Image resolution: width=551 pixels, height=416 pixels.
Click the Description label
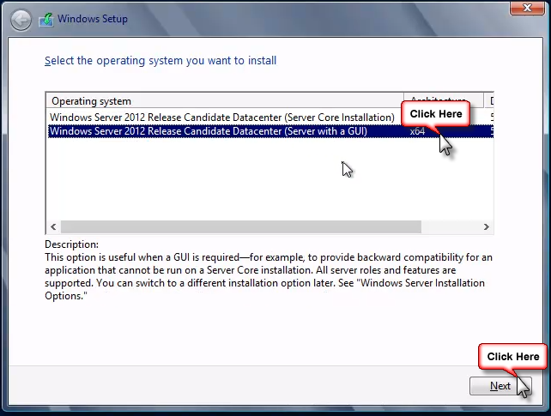pyautogui.click(x=72, y=244)
